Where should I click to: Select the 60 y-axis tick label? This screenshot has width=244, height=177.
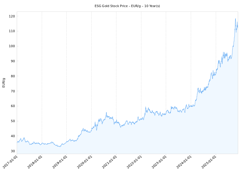(13, 106)
